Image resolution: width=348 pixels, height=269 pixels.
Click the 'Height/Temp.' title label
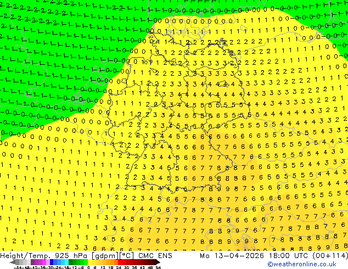24,256
